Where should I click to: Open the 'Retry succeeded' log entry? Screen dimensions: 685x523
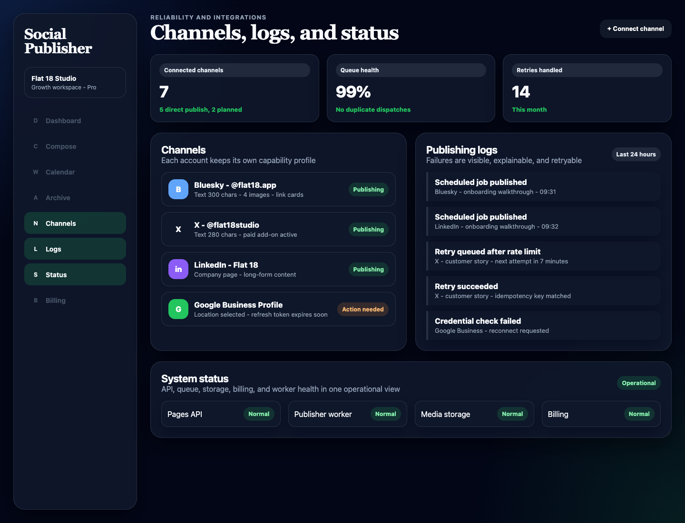543,291
